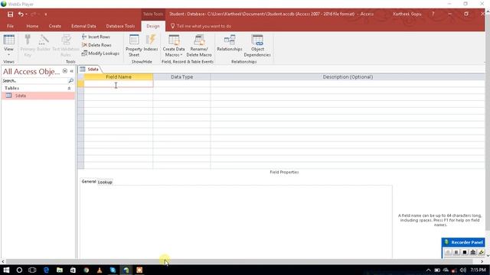Click the Undo arrow icon
The image size is (490, 275).
21,14
